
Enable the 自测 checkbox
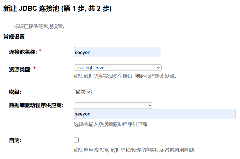[x=76, y=140]
